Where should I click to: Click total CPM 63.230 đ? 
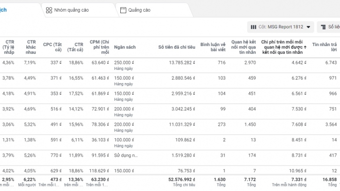pos(100,179)
